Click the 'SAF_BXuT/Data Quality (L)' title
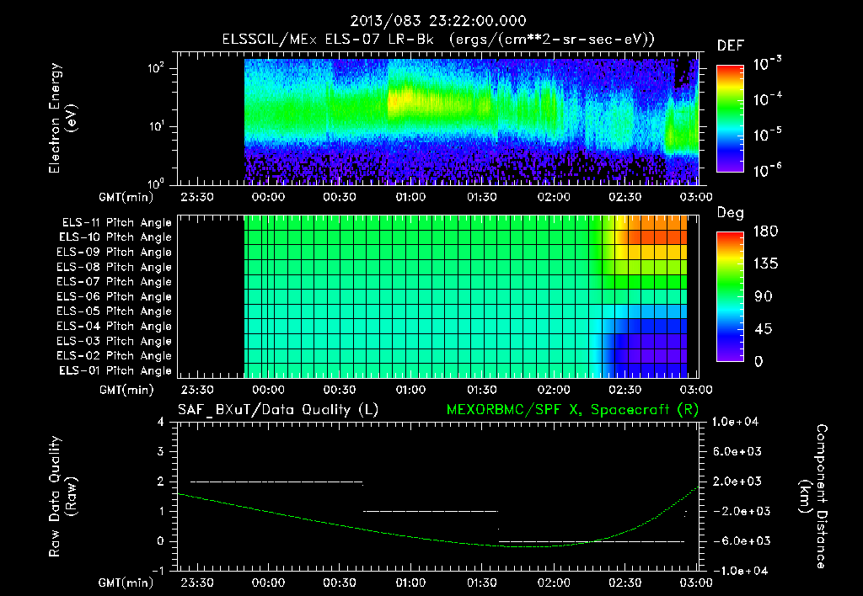Screen dimensions: 863x596 click(x=278, y=410)
